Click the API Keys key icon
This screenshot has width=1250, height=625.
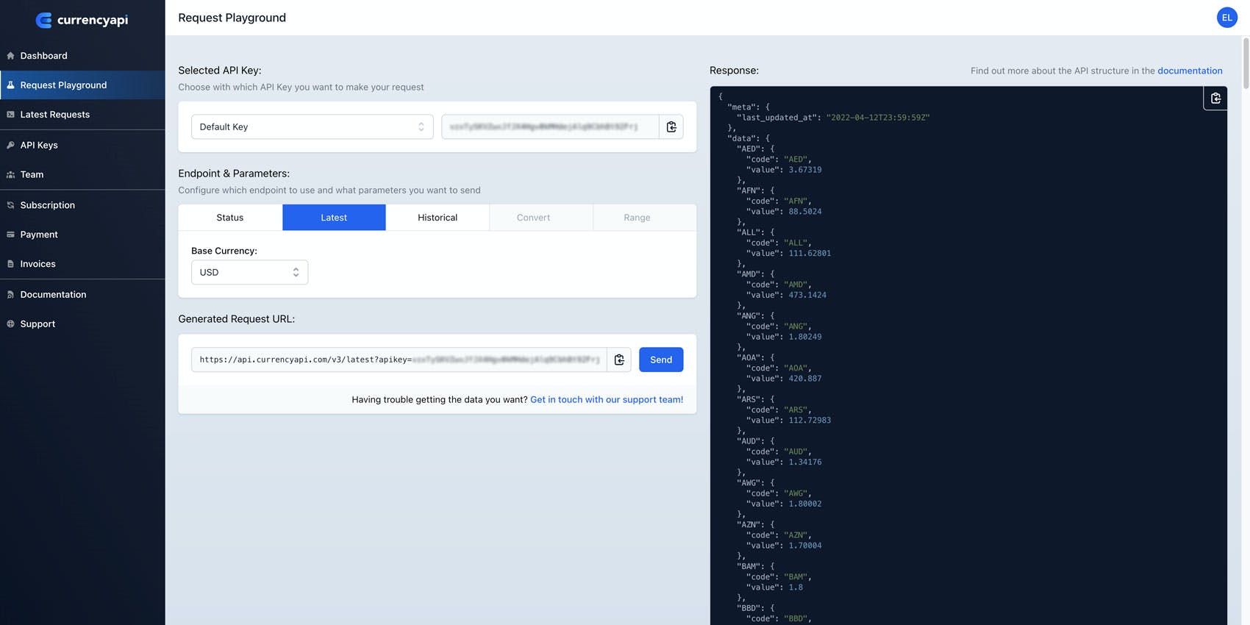tap(10, 146)
